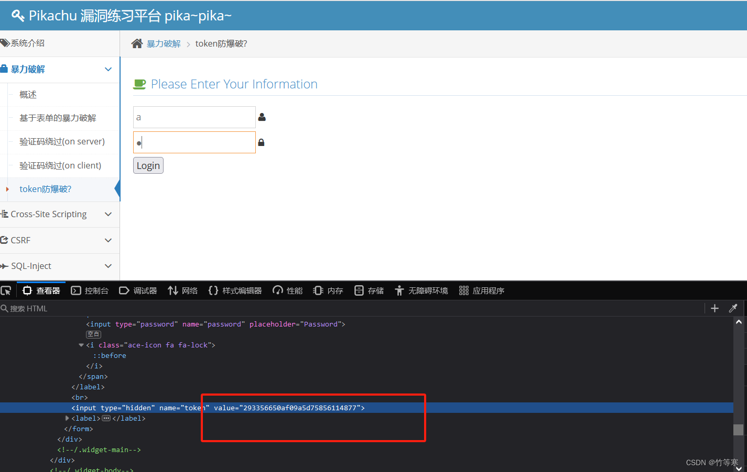Collapse the i class ace-icon fa-lock node

coord(81,345)
